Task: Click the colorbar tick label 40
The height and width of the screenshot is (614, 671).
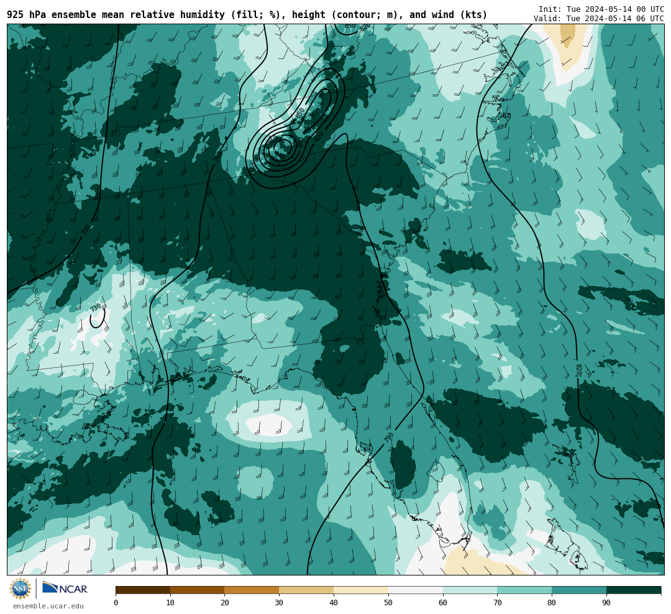Action: tap(334, 603)
